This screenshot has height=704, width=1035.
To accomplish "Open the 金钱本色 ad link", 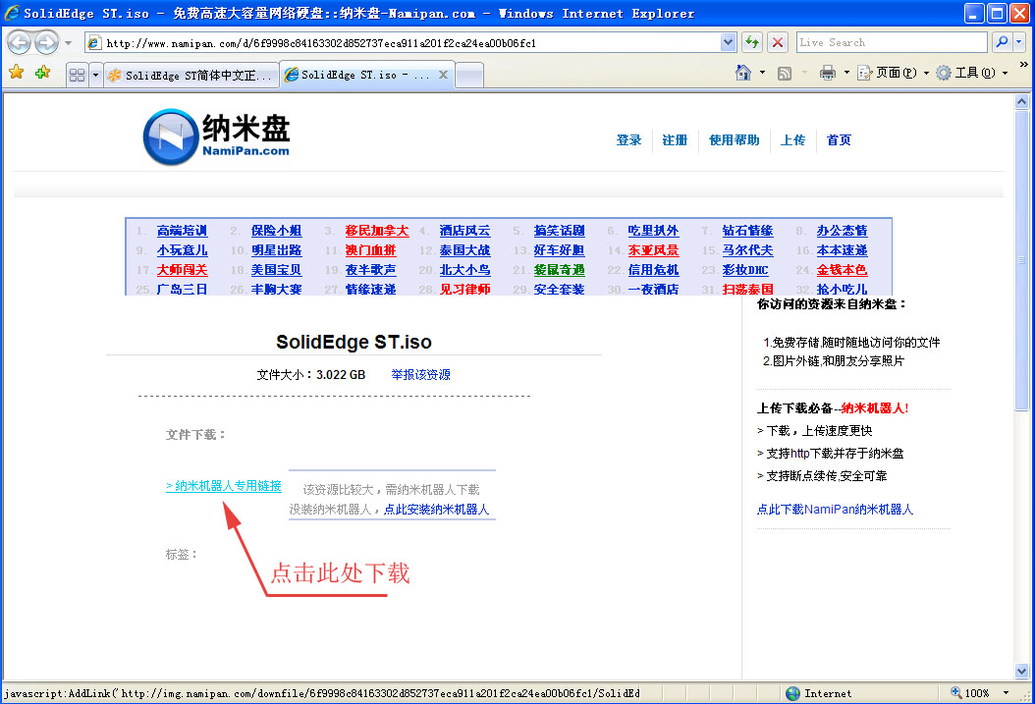I will click(842, 270).
